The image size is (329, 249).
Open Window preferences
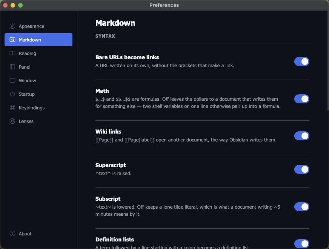coord(38,80)
